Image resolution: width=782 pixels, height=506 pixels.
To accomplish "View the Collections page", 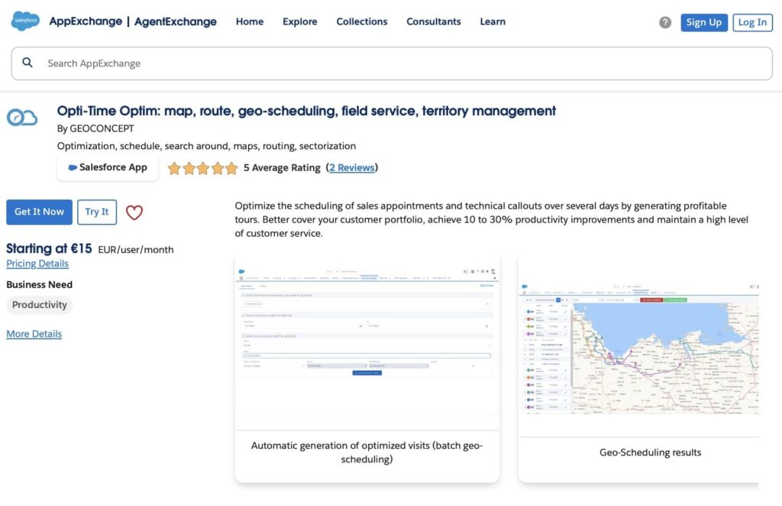I will (361, 21).
